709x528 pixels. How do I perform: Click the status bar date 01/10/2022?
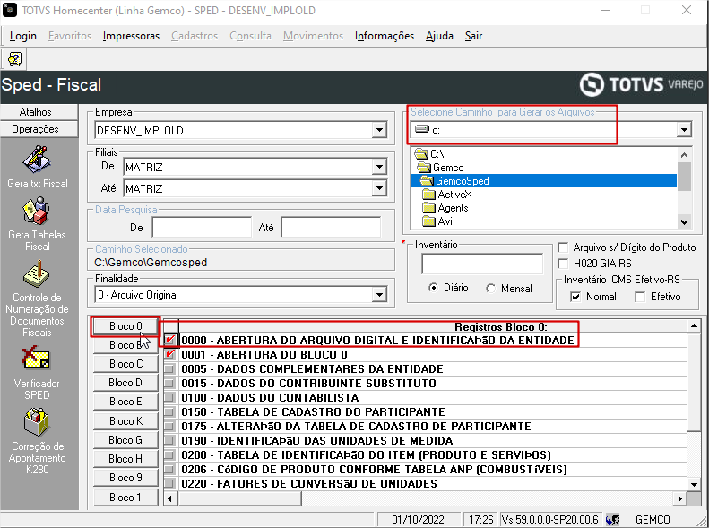point(418,519)
